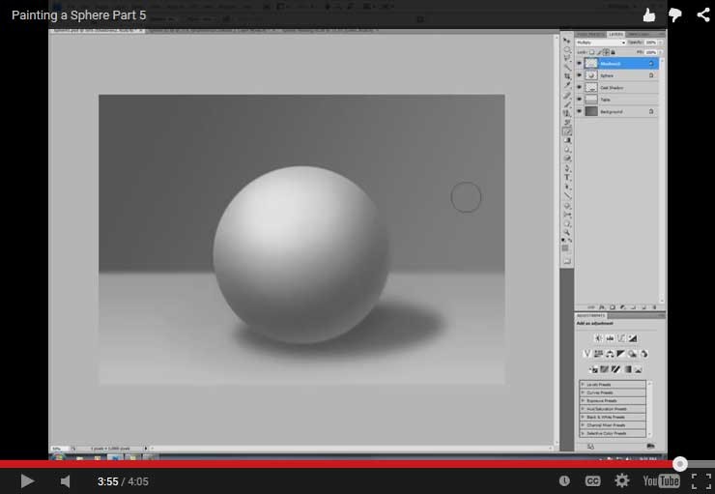The width and height of the screenshot is (715, 494).
Task: Open the video on YouTube logo
Action: coord(661,480)
